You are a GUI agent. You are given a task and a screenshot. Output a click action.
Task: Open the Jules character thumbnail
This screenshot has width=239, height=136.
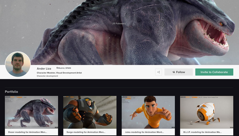point(148,112)
